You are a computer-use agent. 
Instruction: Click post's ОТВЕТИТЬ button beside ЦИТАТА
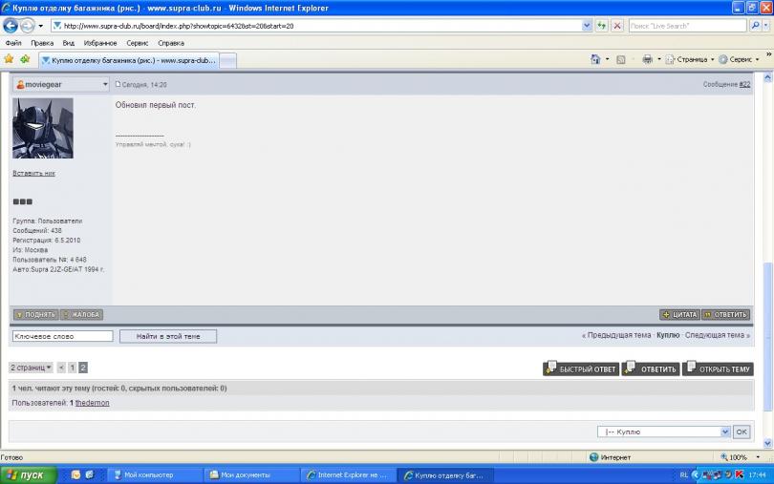(x=725, y=314)
